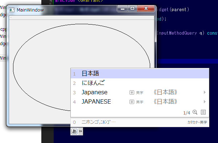Click the MainWindow application icon

tap(12, 10)
